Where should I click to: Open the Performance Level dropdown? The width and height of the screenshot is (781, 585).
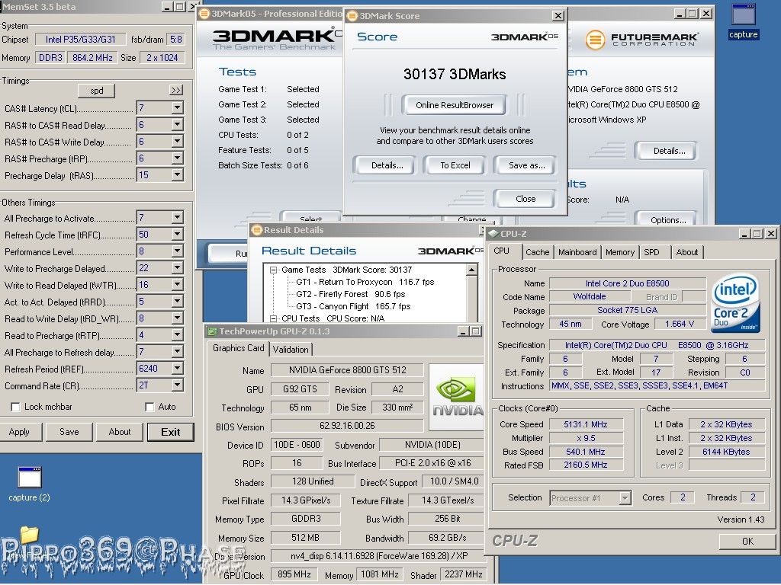177,251
